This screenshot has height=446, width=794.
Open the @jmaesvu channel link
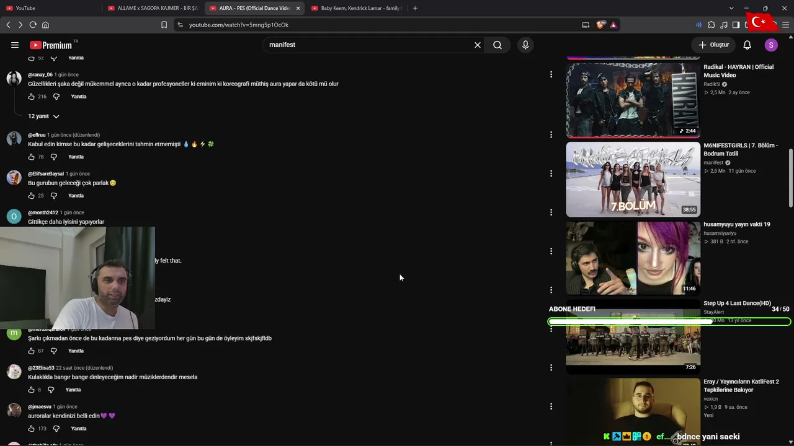40,407
